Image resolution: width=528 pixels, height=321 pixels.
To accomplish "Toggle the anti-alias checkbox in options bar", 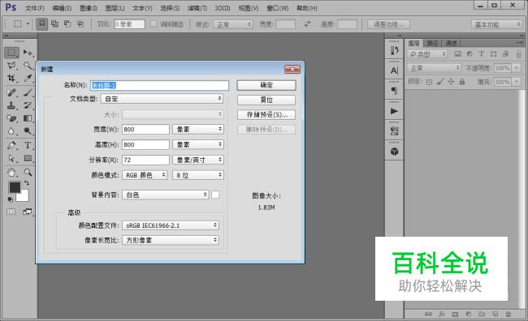I will [x=154, y=24].
